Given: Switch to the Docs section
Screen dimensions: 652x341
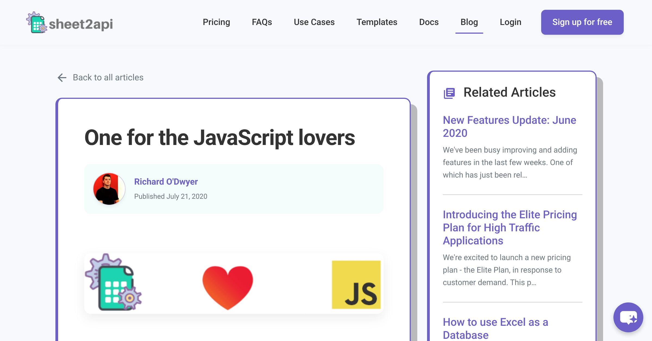Looking at the screenshot, I should click(429, 22).
